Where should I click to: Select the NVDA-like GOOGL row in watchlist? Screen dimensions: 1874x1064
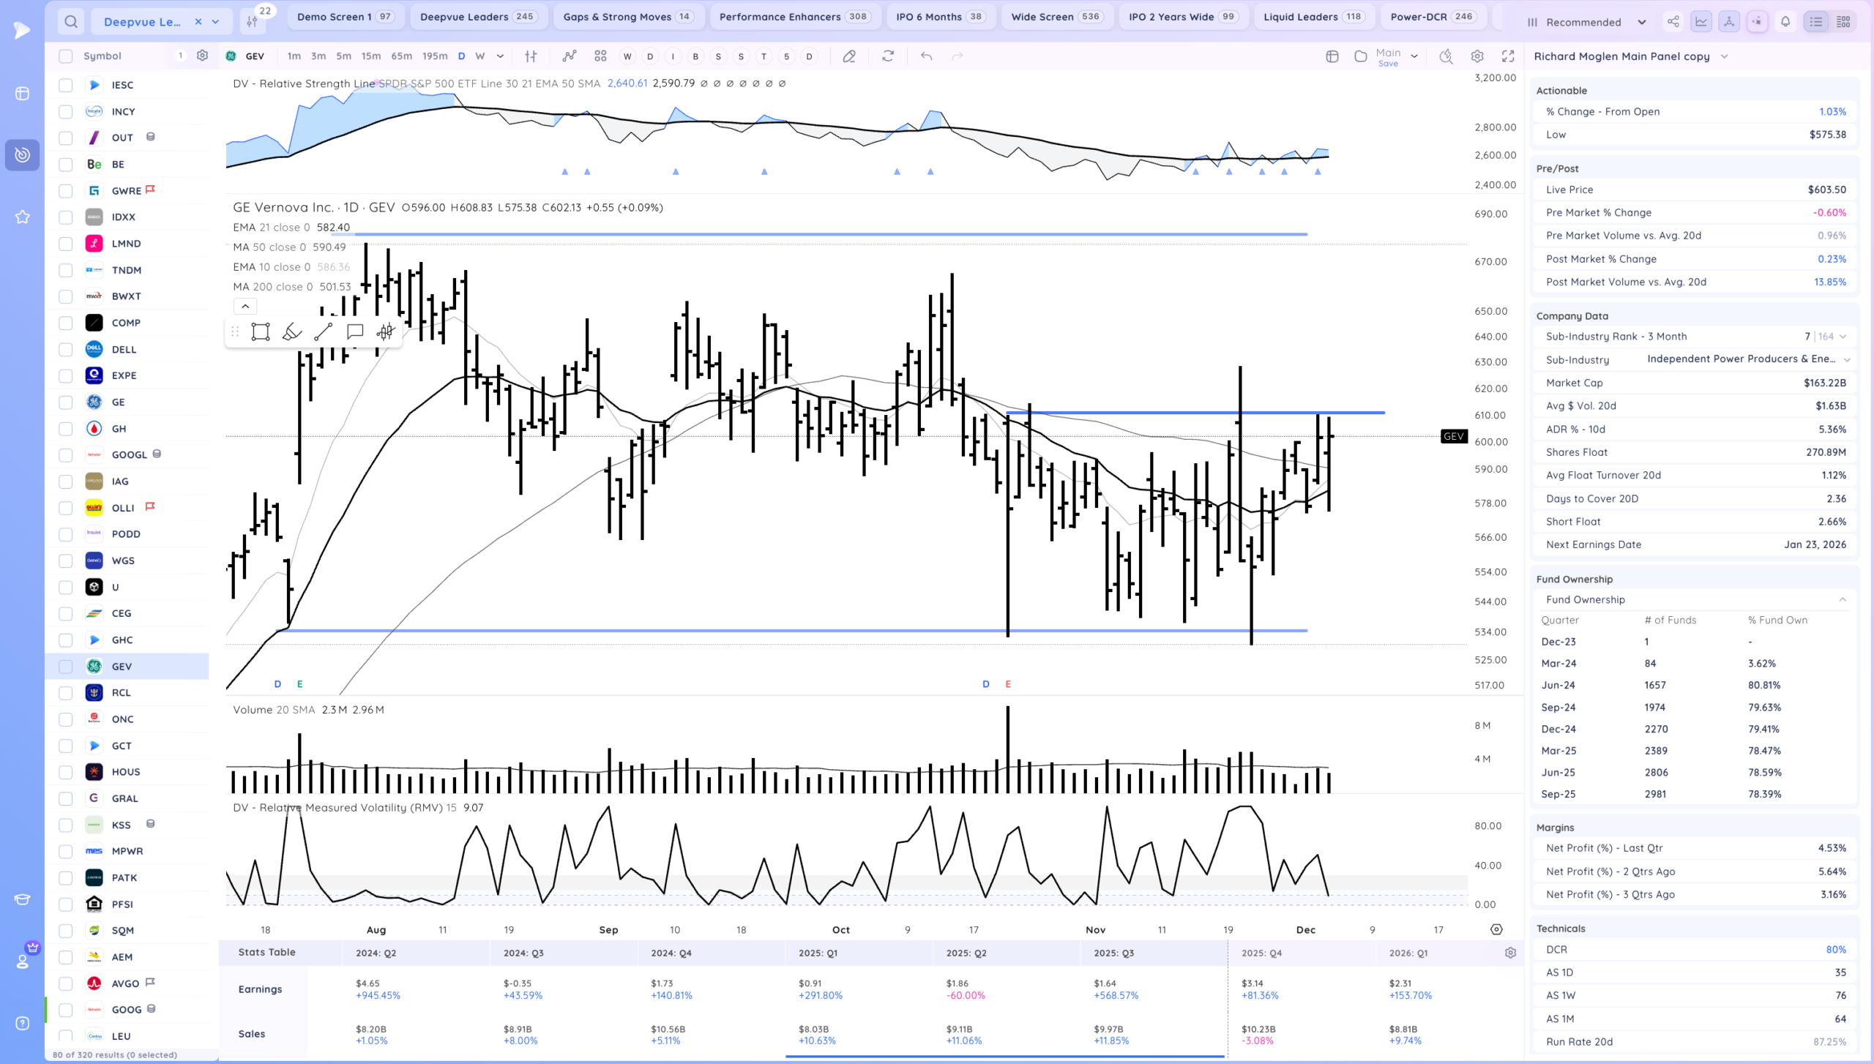pyautogui.click(x=129, y=455)
